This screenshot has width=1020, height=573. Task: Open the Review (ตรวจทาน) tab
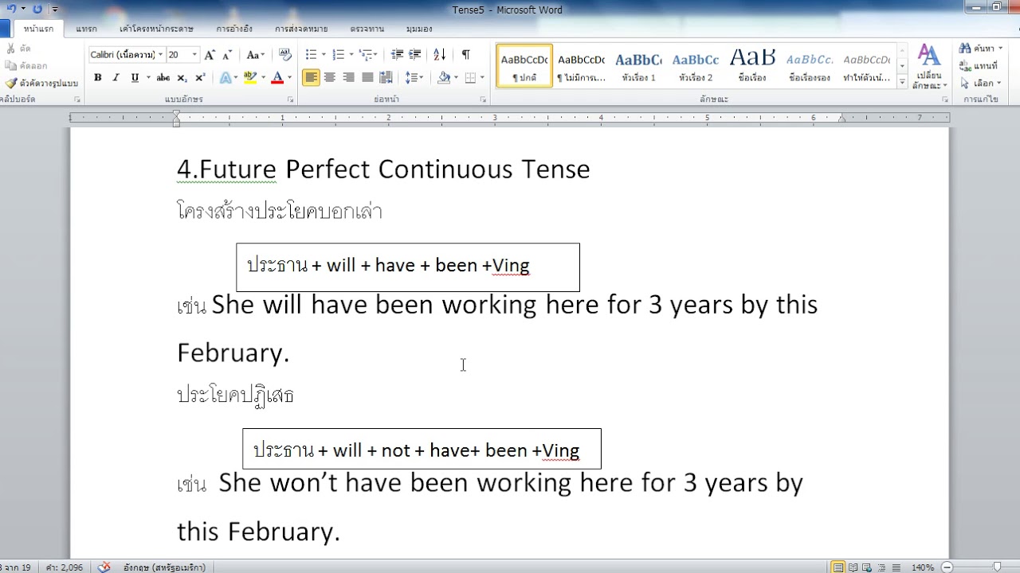[367, 29]
